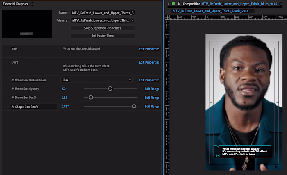Click the composition name link in Composition tab
Image resolution: width=287 pixels, height=175 pixels.
pos(239,4)
